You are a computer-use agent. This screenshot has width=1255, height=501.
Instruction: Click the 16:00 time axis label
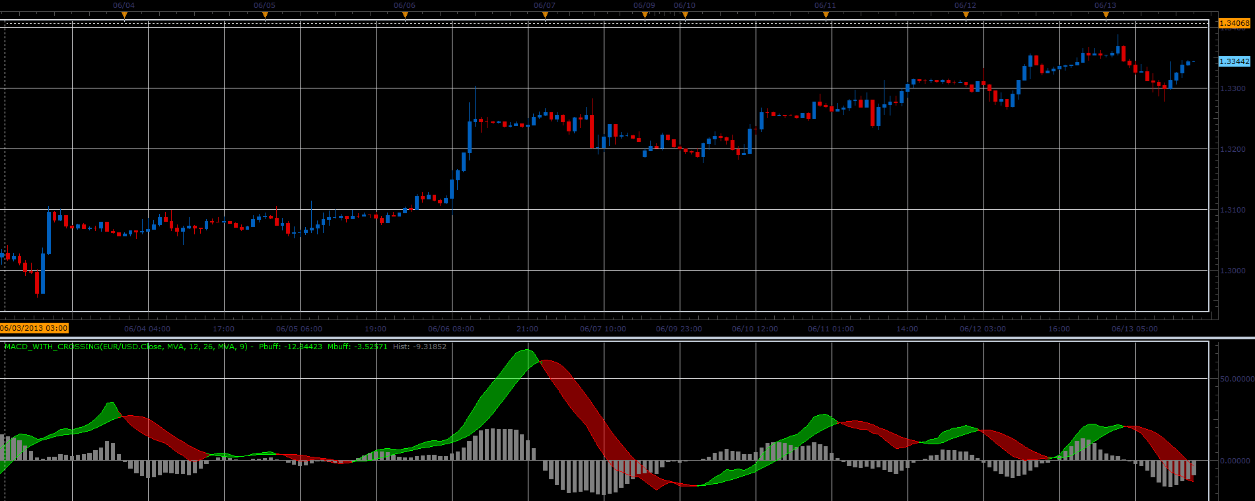pos(1059,329)
